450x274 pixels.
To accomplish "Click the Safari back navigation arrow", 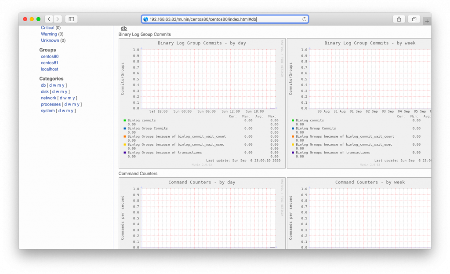I will click(48, 19).
